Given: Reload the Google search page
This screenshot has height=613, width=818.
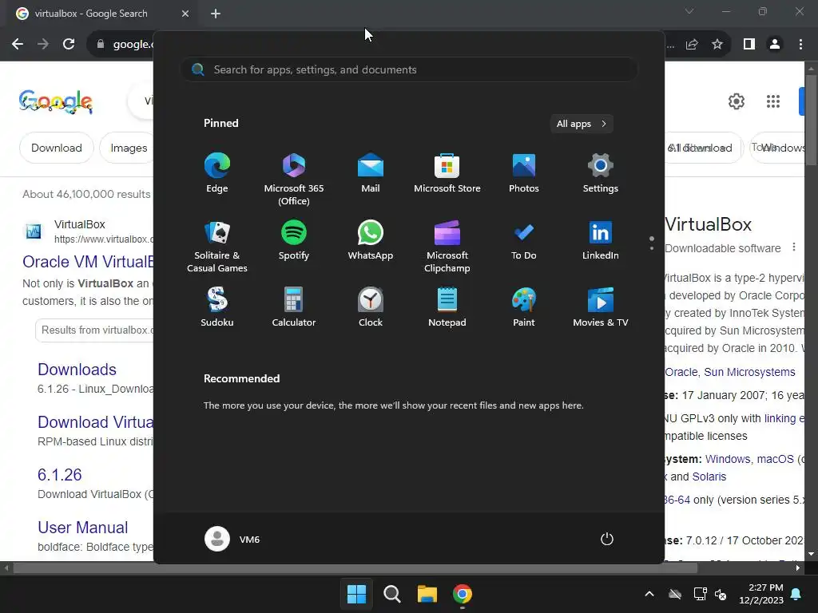Looking at the screenshot, I should point(69,45).
